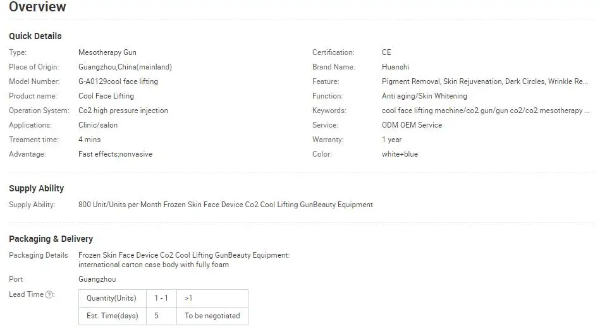Click the '>1' quantity cell
This screenshot has height=336, width=600.
pos(212,298)
